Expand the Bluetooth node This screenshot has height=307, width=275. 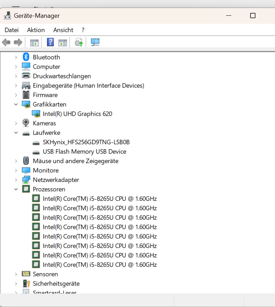tap(16, 57)
